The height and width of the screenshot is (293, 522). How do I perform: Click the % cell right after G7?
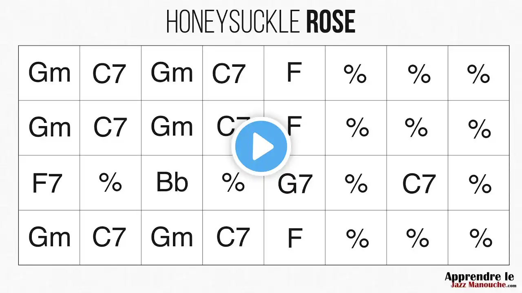pos(356,184)
